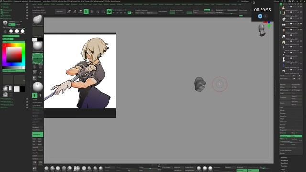Click the ProjectAll button in the SubTool palette
Image resolution: width=306 pixels, height=172 pixels.
(x=285, y=130)
